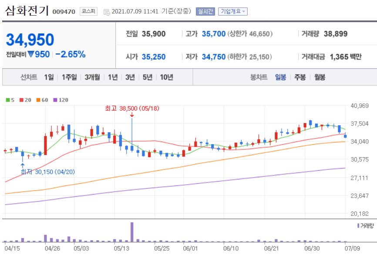The image size is (377, 255).
Task: Click the 40,969 price axis label
Action: pos(360,106)
